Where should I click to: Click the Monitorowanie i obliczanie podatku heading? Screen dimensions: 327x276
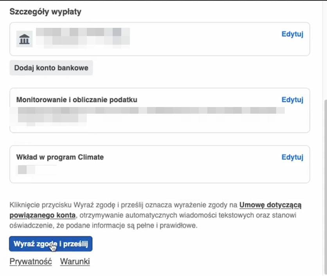(x=77, y=100)
